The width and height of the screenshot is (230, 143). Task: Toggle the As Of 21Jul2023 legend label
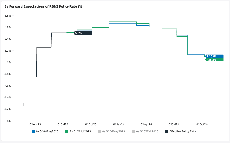click(x=80, y=131)
